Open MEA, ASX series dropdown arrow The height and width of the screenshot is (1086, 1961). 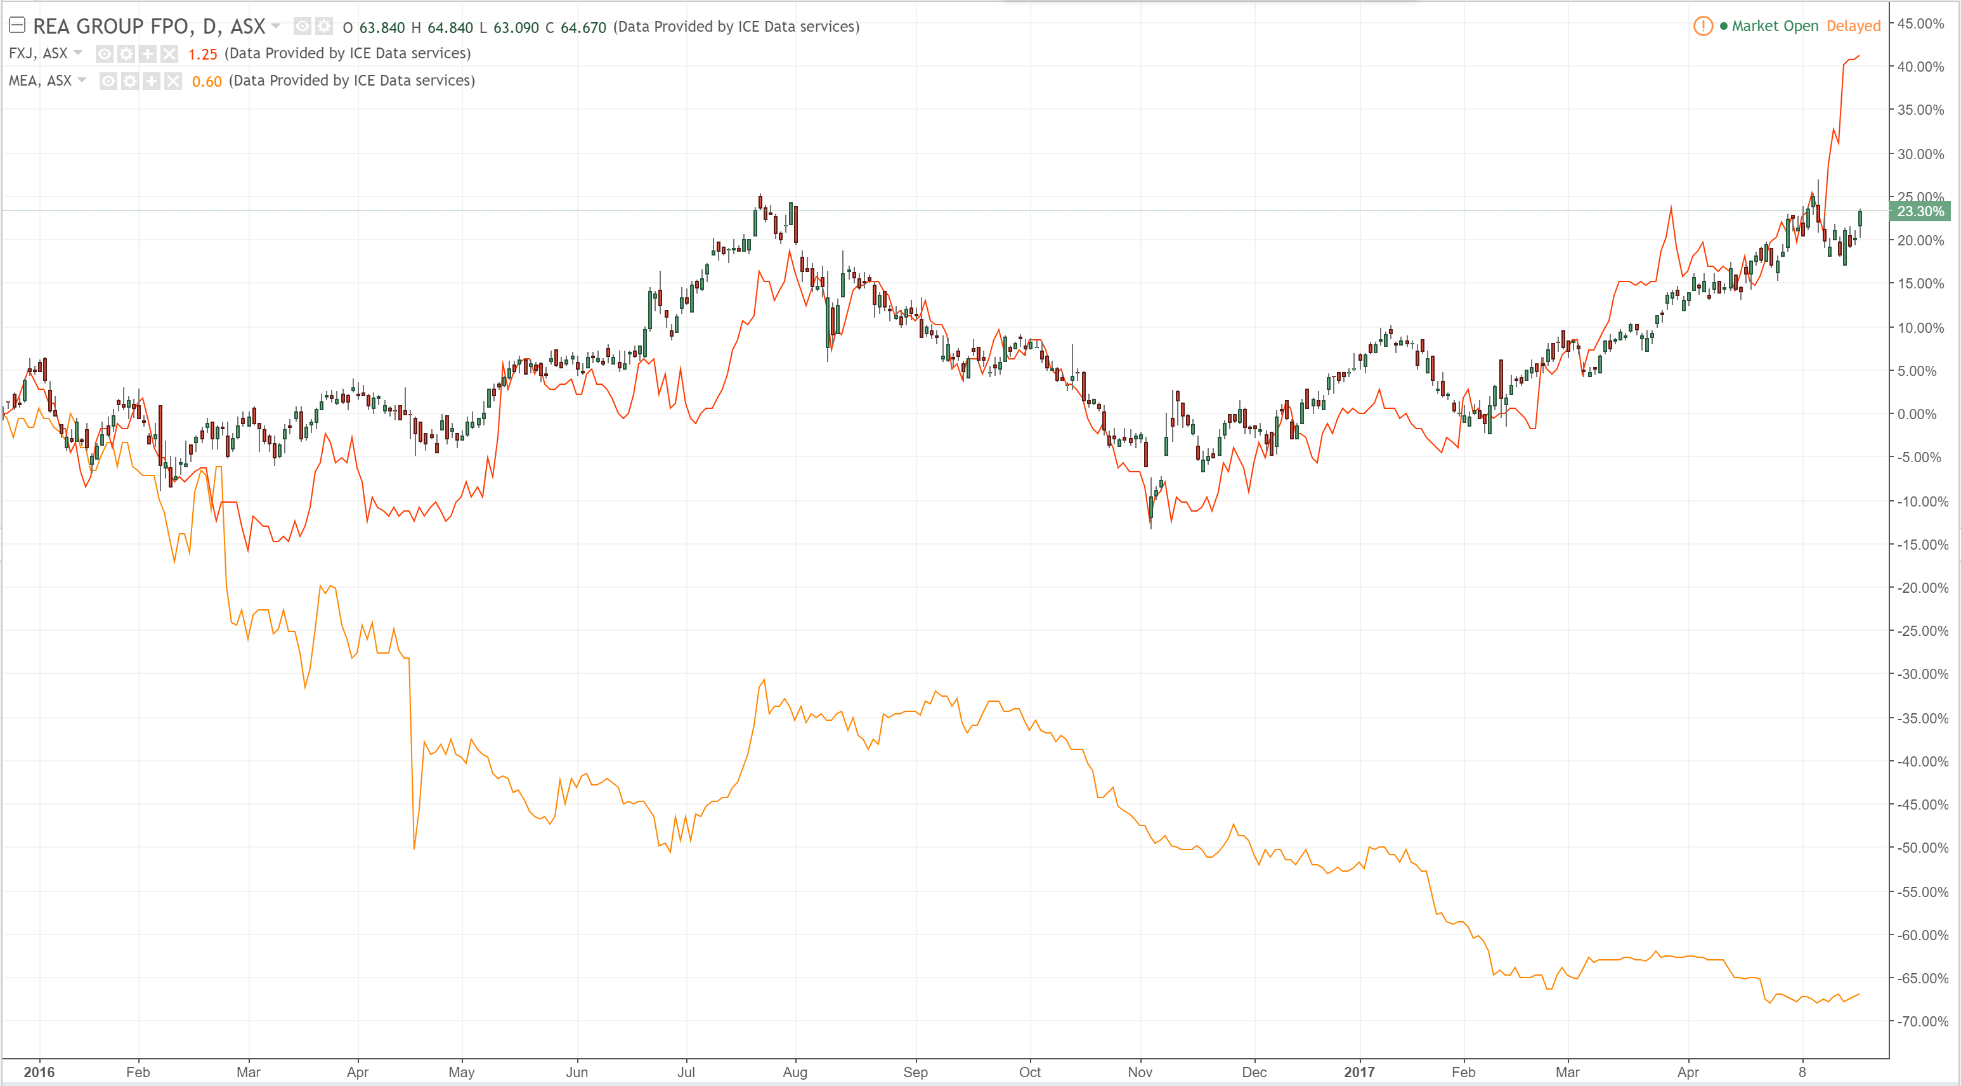82,81
